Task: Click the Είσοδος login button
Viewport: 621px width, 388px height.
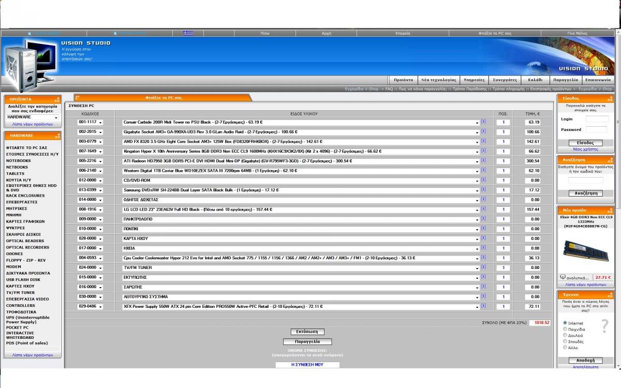Action: [585, 143]
